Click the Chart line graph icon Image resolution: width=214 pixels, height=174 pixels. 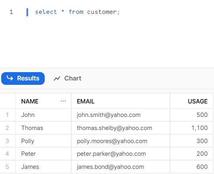click(57, 78)
